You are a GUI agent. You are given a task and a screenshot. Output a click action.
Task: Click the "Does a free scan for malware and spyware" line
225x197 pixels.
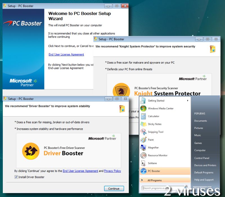(x=140, y=62)
